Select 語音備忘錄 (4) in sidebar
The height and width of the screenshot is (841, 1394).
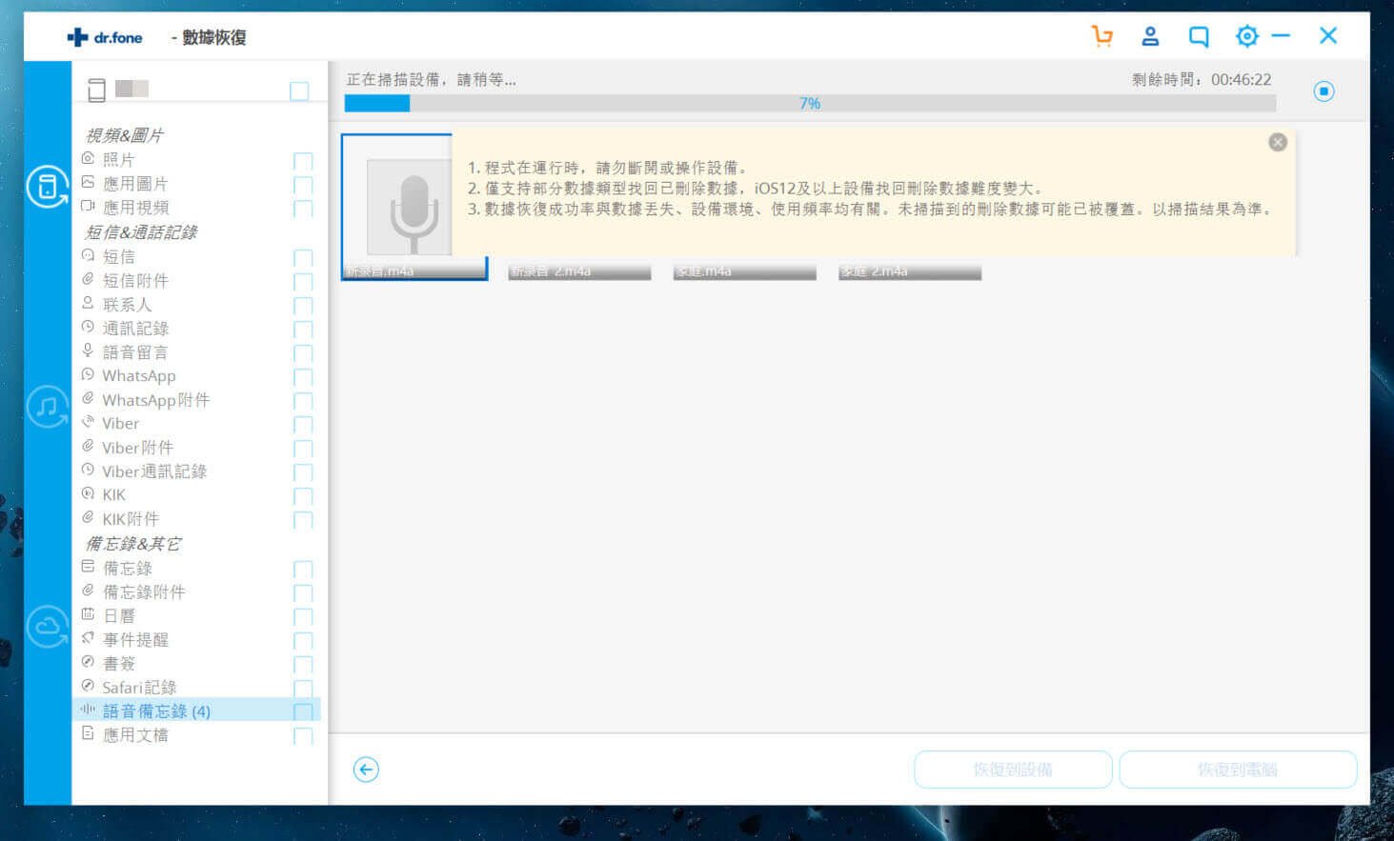click(x=155, y=711)
